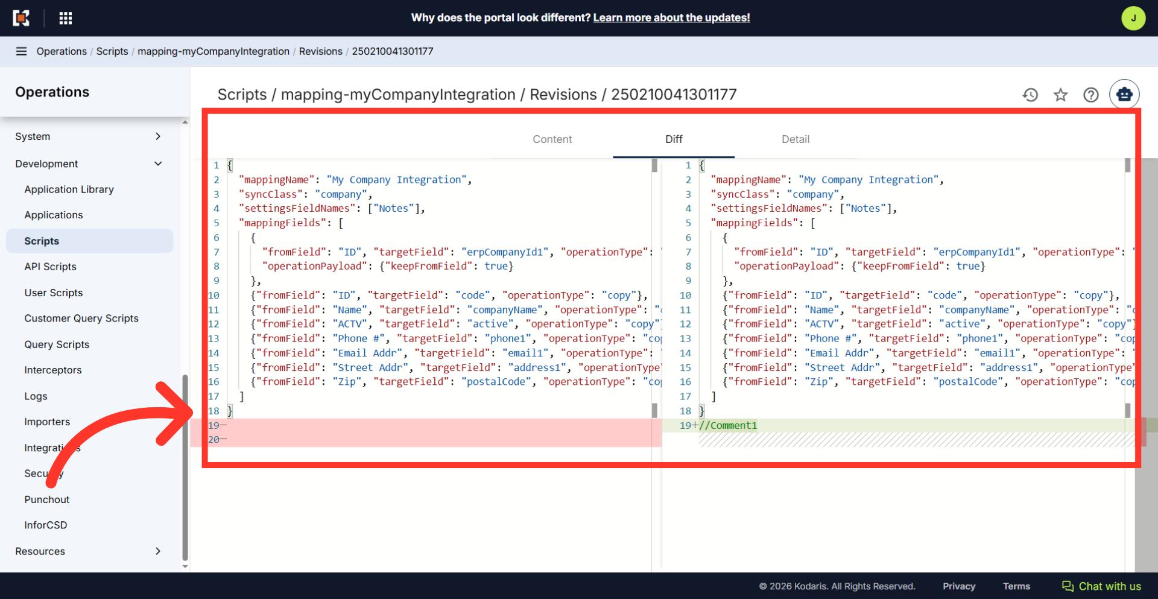
Task: Open API Scripts in sidebar
Action: pos(50,267)
